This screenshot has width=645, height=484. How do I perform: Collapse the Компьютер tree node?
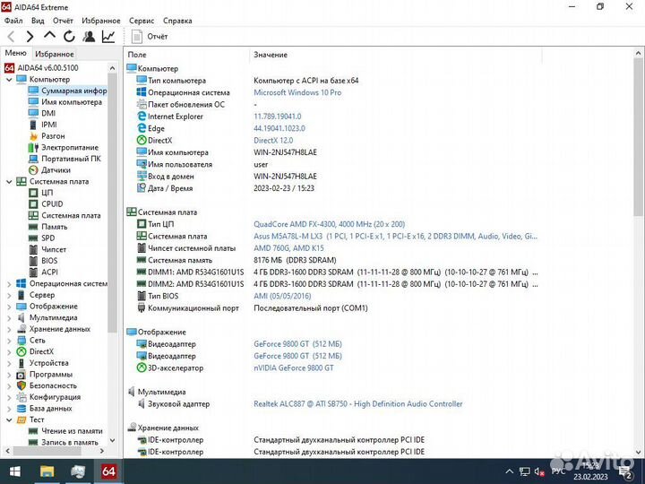coord(9,80)
